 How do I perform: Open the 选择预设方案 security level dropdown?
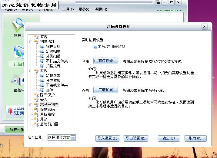tap(73, 137)
